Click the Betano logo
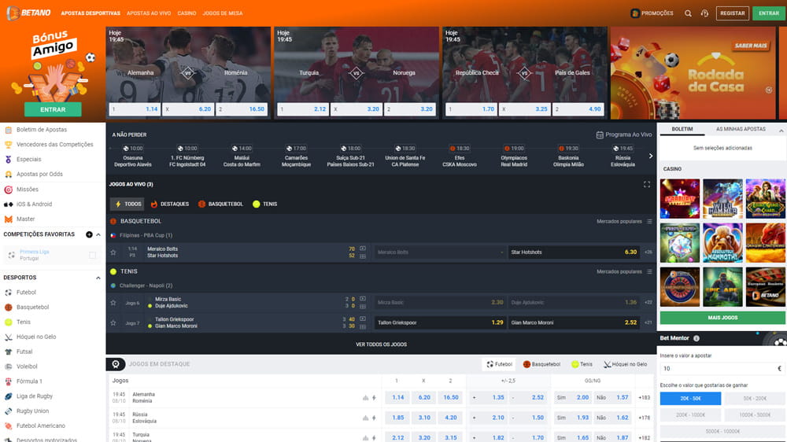 coord(28,13)
